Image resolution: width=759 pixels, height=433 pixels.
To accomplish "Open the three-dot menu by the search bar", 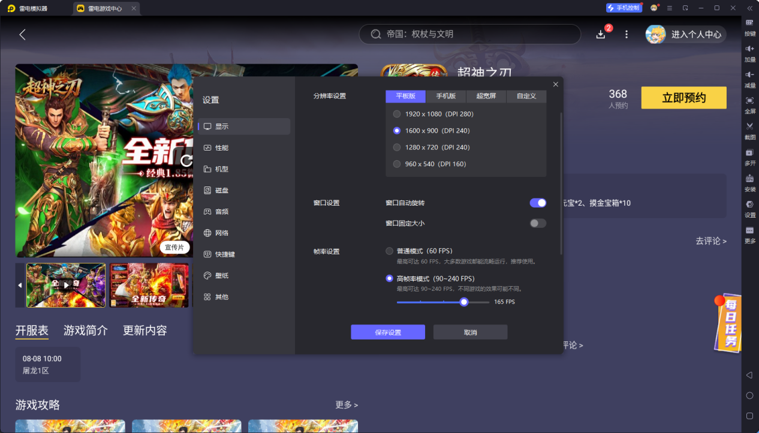I will [x=627, y=34].
